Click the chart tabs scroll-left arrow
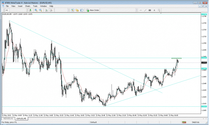The width and height of the screenshot is (209, 125). point(203,118)
